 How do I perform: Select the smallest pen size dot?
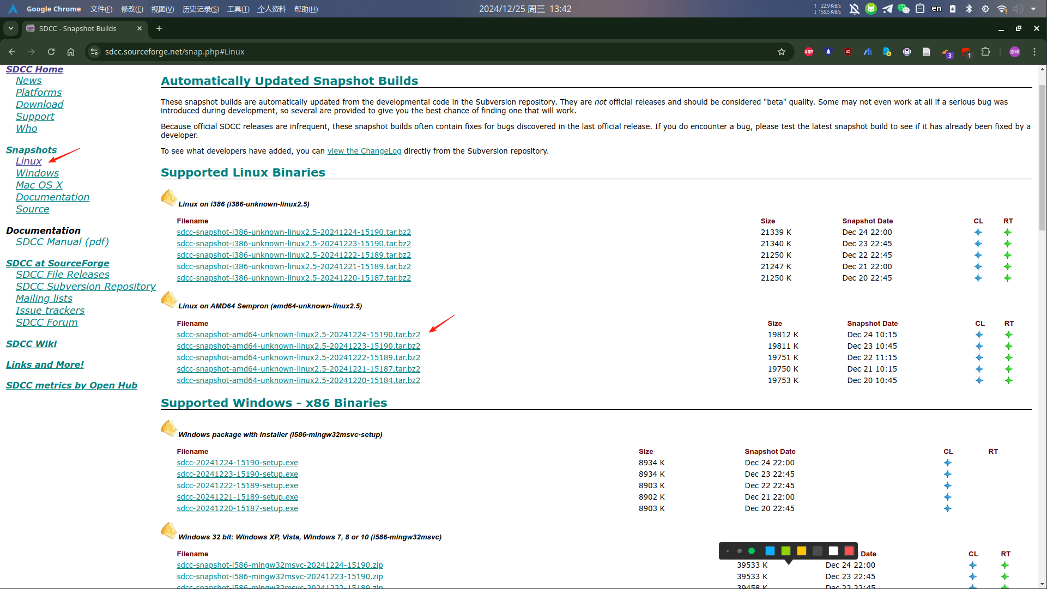tap(728, 551)
